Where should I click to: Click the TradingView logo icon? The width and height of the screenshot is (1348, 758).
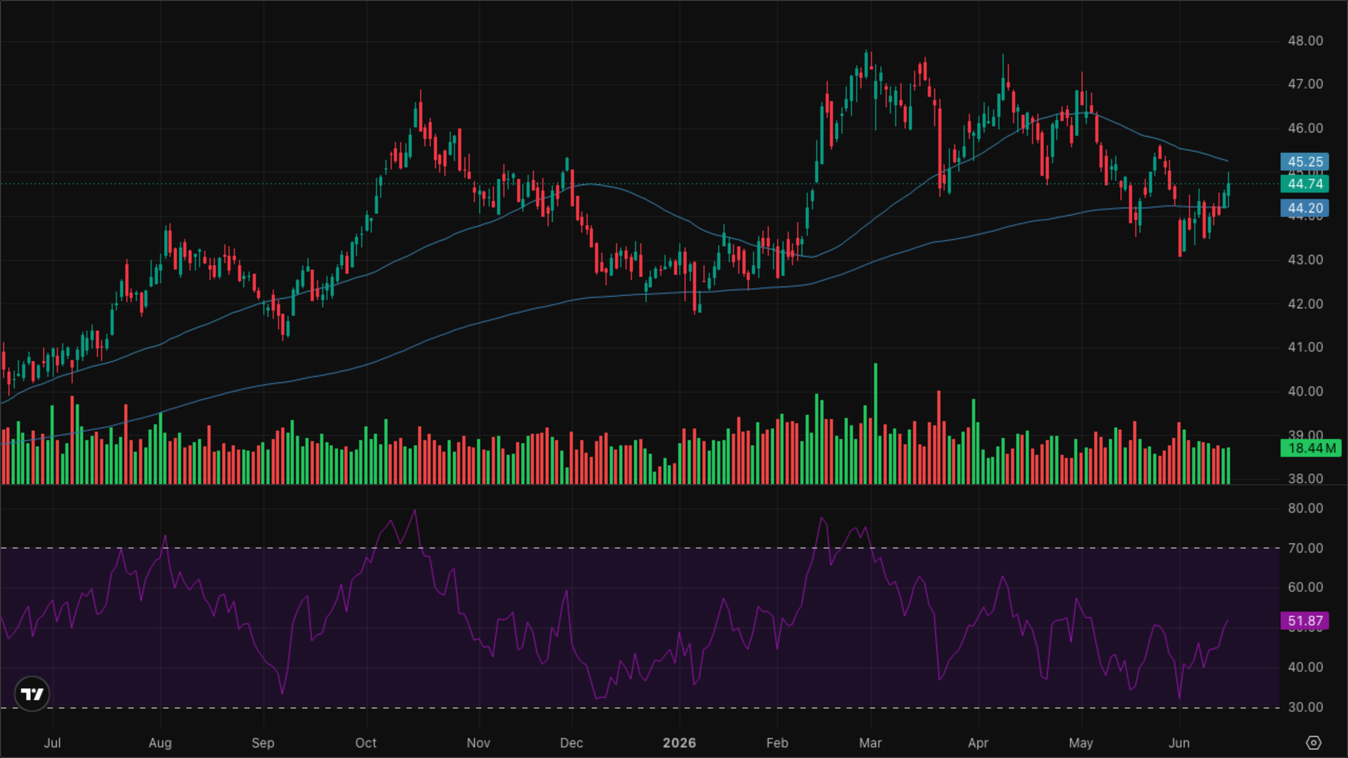click(32, 694)
